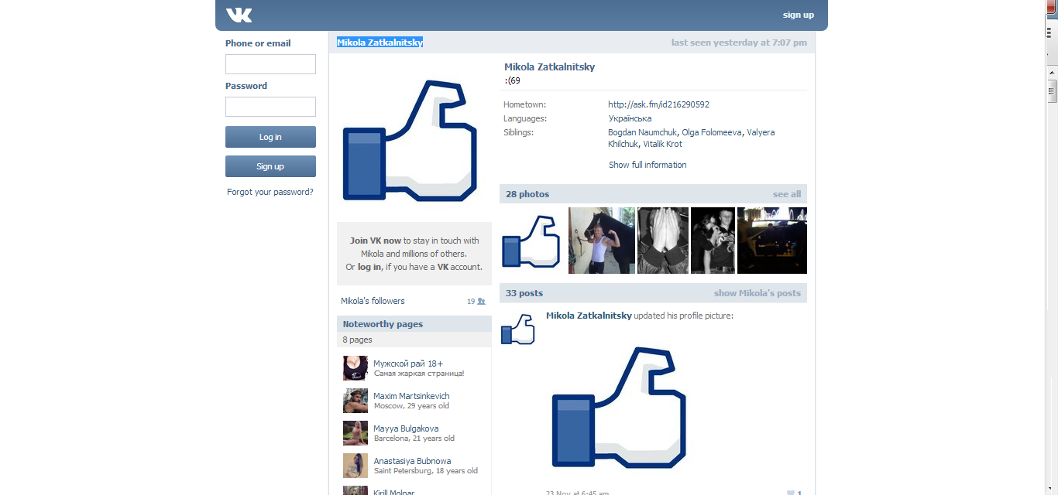The height and width of the screenshot is (495, 1058).
Task: Open the photo of man in white shirt
Action: [x=602, y=241]
